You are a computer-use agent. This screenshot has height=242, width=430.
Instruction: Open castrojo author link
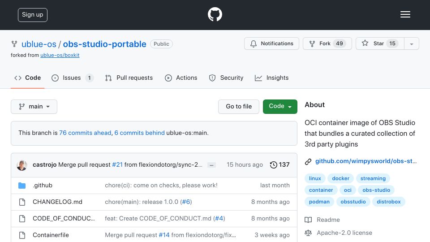44,164
